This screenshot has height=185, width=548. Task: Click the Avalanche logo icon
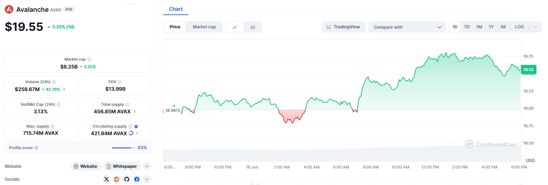pyautogui.click(x=9, y=10)
